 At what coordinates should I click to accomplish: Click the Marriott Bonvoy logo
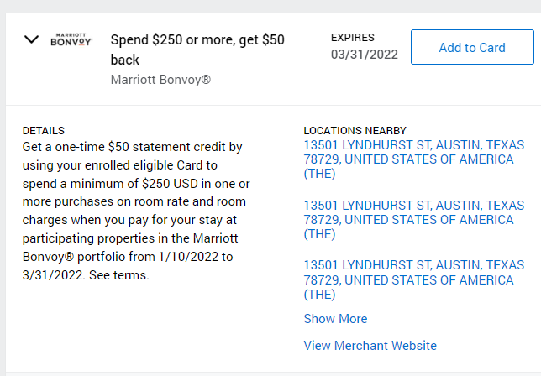[x=71, y=39]
